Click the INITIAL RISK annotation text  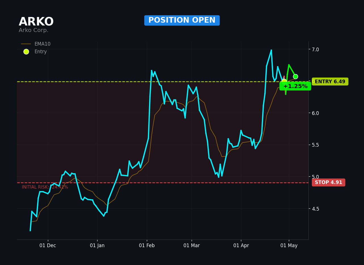point(45,187)
